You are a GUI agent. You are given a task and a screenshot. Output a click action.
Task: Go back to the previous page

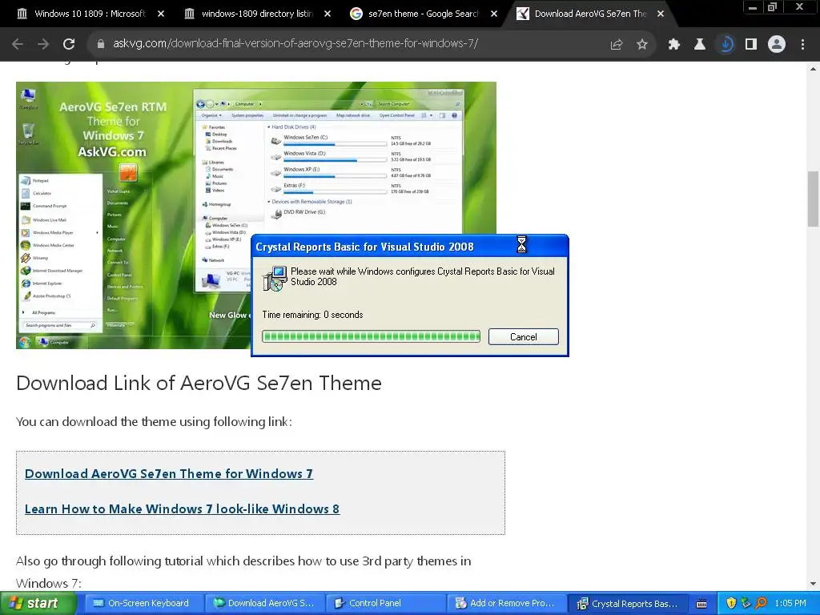18,44
